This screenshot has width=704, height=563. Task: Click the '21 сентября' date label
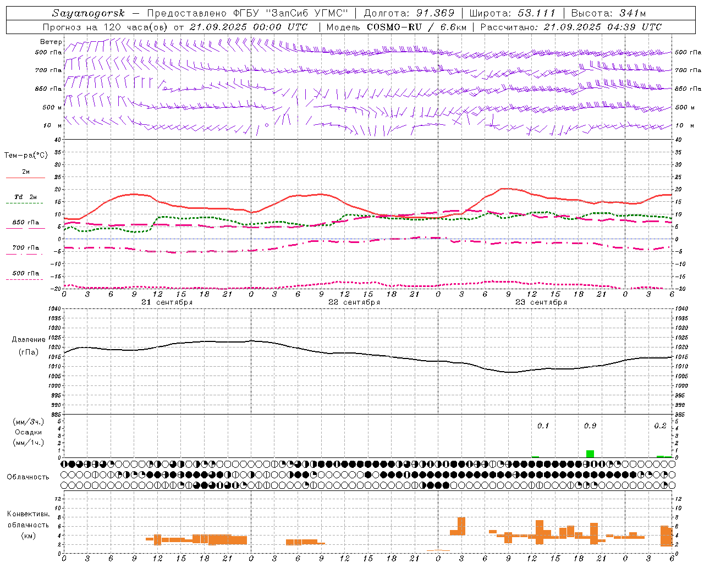167,302
